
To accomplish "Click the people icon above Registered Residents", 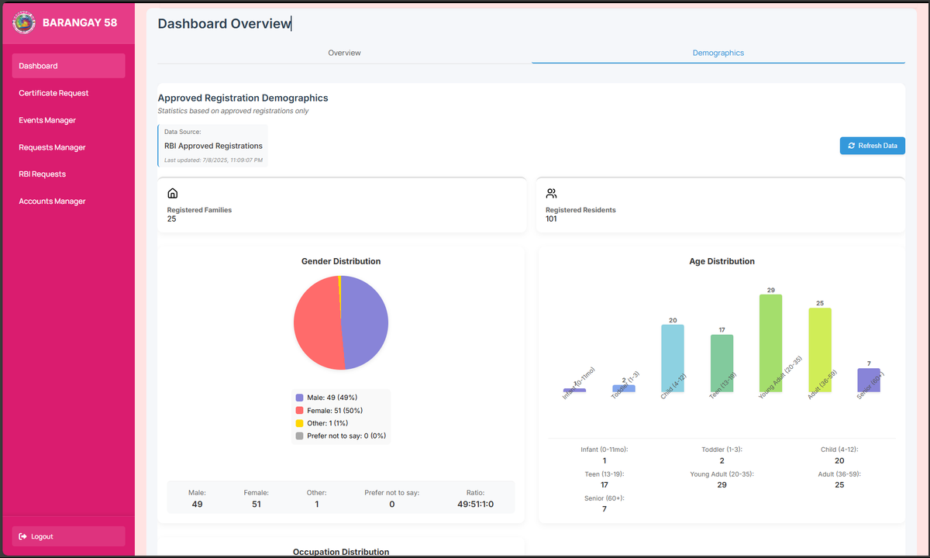I will (x=551, y=193).
